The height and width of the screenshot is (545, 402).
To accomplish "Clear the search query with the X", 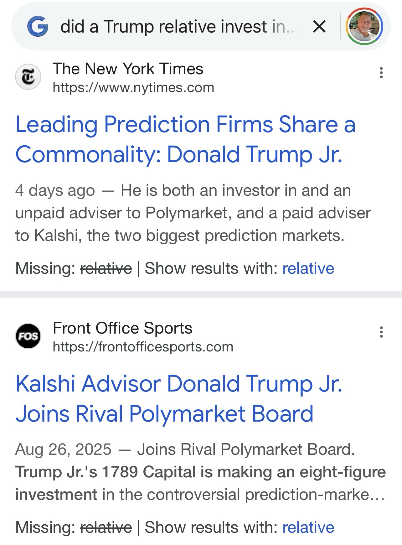I will point(319,26).
